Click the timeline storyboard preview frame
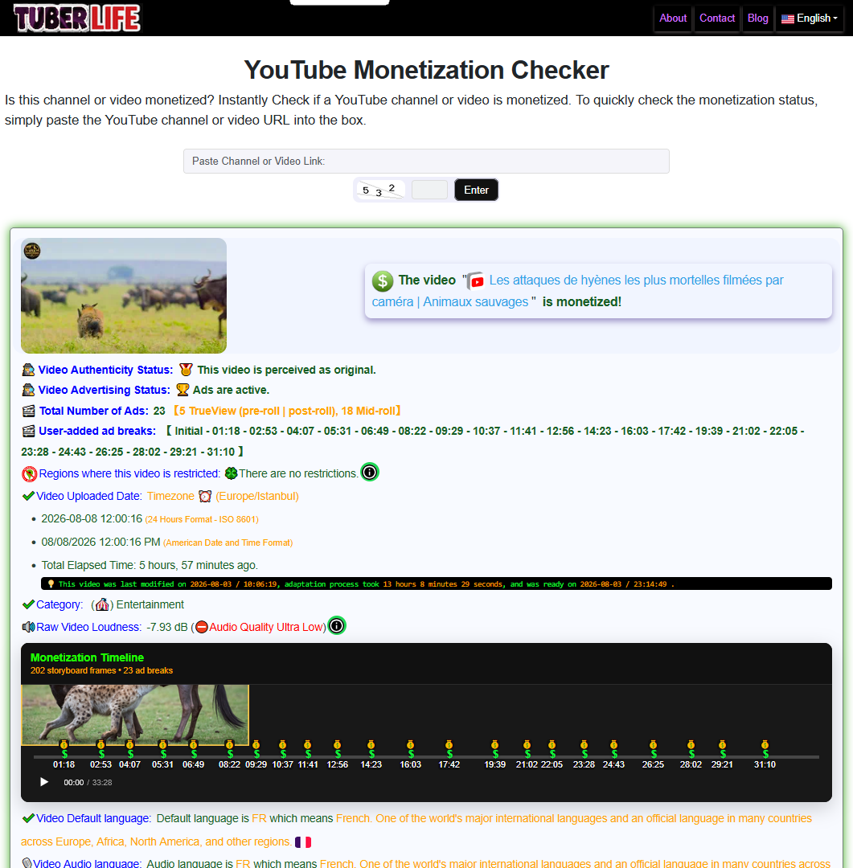This screenshot has height=868, width=853. tap(135, 714)
